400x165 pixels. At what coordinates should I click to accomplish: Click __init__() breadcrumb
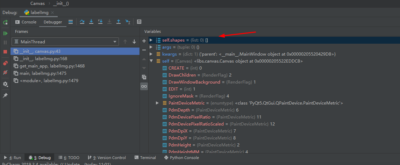coord(61,3)
